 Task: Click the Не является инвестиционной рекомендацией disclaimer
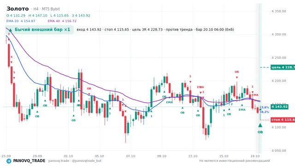235,161
